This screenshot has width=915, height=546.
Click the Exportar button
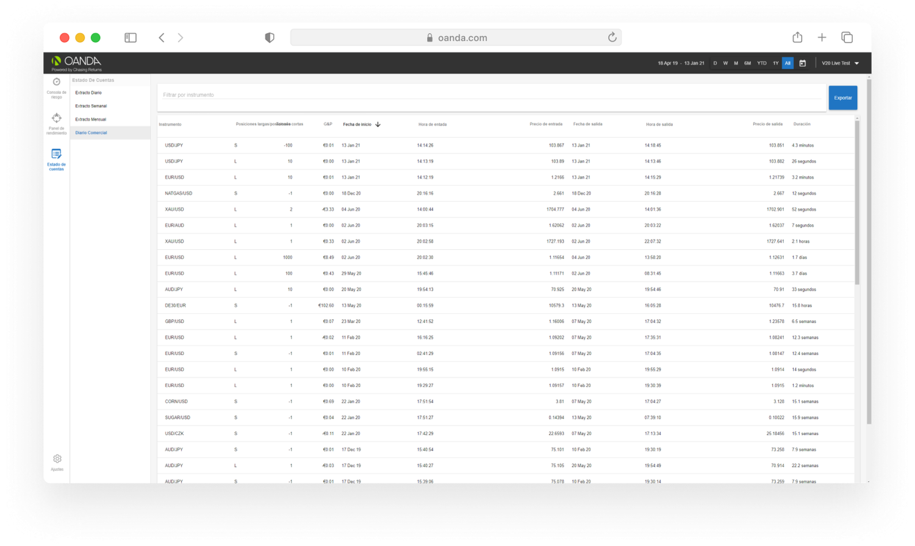coord(842,97)
